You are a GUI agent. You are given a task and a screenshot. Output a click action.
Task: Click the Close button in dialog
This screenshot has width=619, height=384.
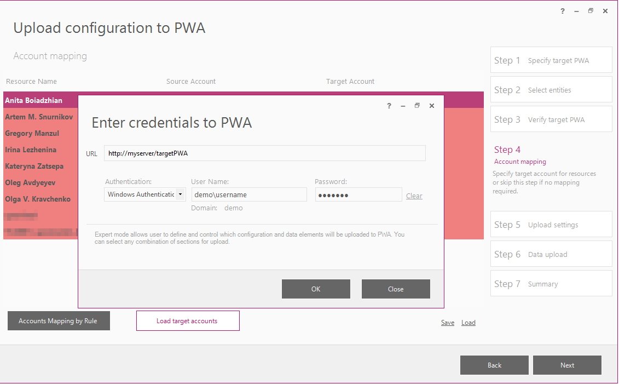(x=396, y=289)
